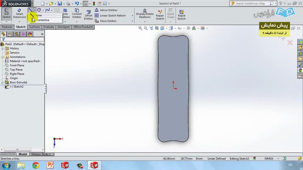Click the Convert Entities tool

[77, 13]
